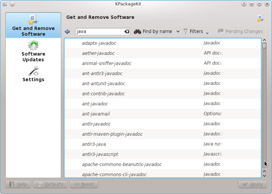Screen dimensions: 272x194
Task: Open the Settings section
Action: pyautogui.click(x=33, y=74)
